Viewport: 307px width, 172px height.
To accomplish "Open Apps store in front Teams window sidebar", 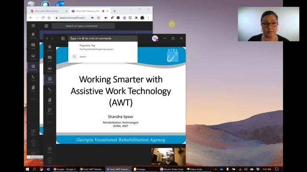I will [50, 150].
